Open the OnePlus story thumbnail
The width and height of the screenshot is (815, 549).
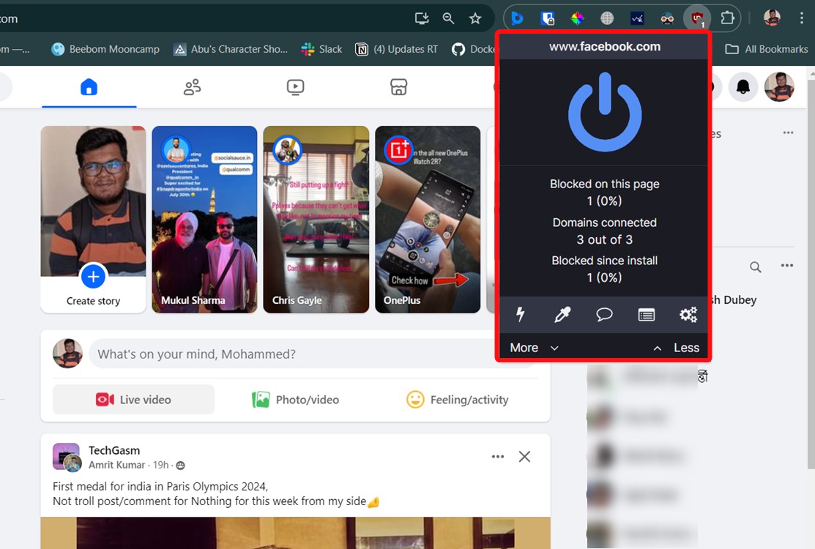pyautogui.click(x=428, y=220)
